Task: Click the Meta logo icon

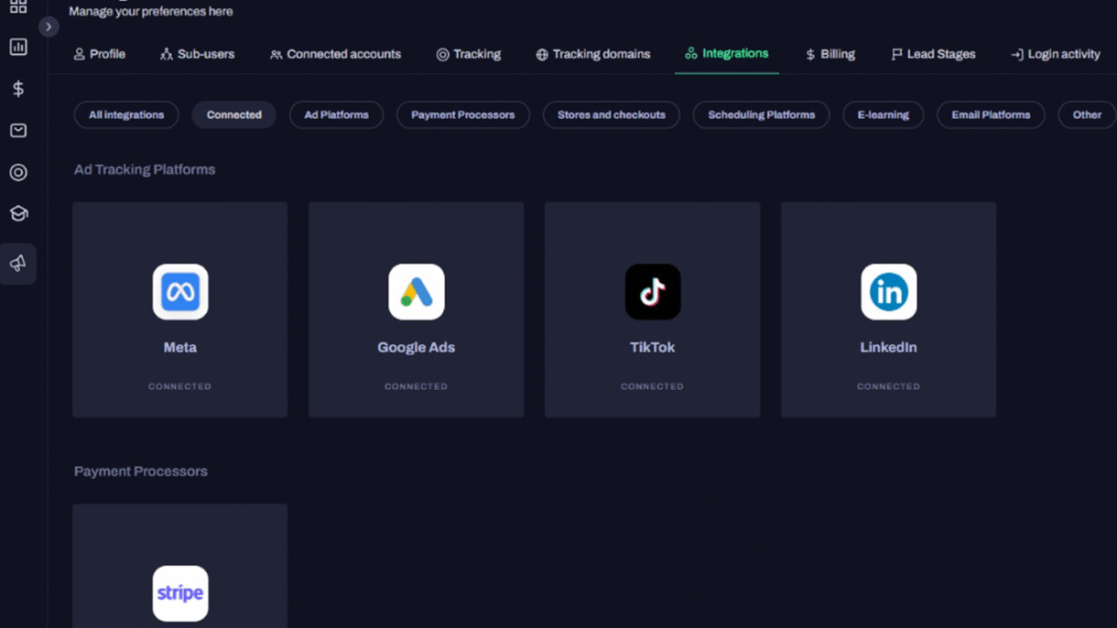Action: pyautogui.click(x=180, y=292)
